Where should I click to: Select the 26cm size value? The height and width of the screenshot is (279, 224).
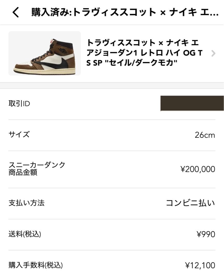(x=205, y=135)
